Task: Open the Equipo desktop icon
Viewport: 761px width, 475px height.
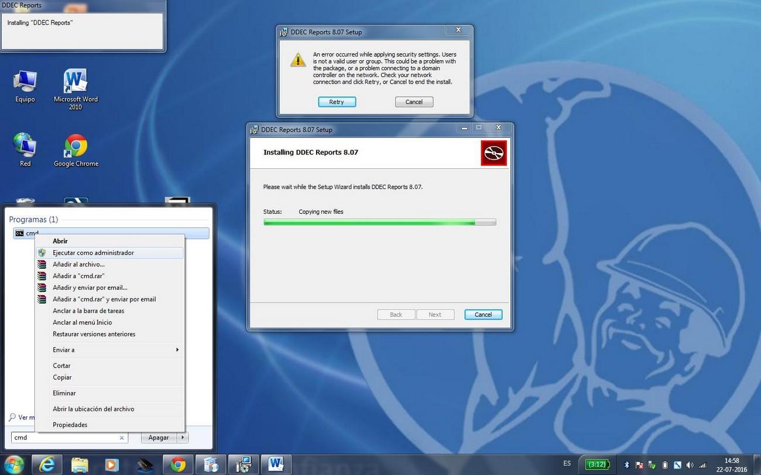Action: click(x=25, y=86)
